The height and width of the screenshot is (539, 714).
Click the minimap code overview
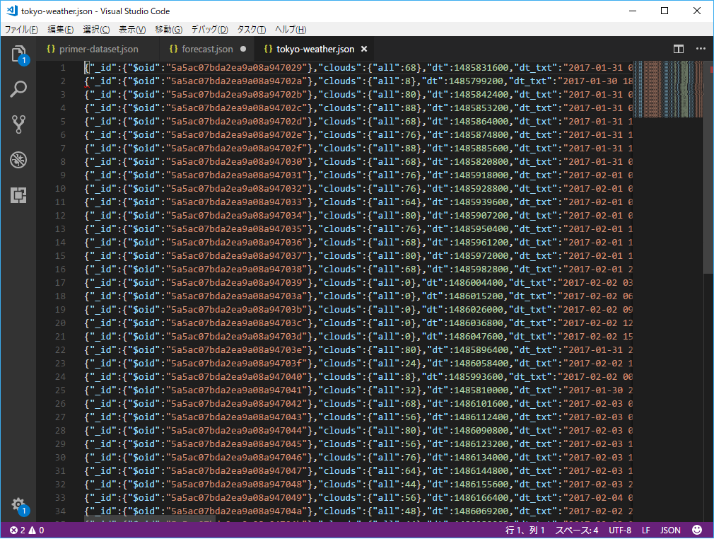pyautogui.click(x=667, y=89)
